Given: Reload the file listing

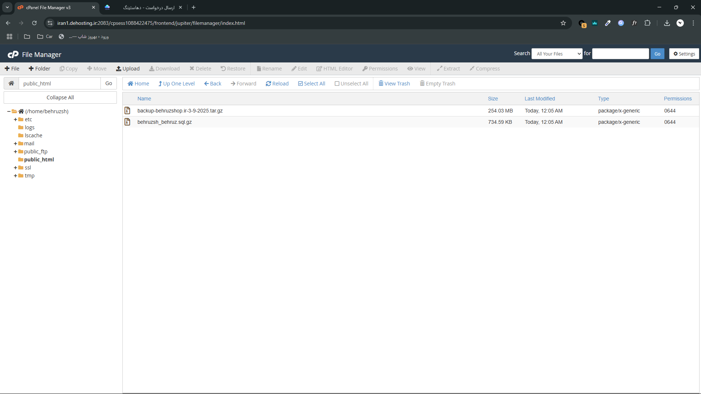Looking at the screenshot, I should point(277,84).
